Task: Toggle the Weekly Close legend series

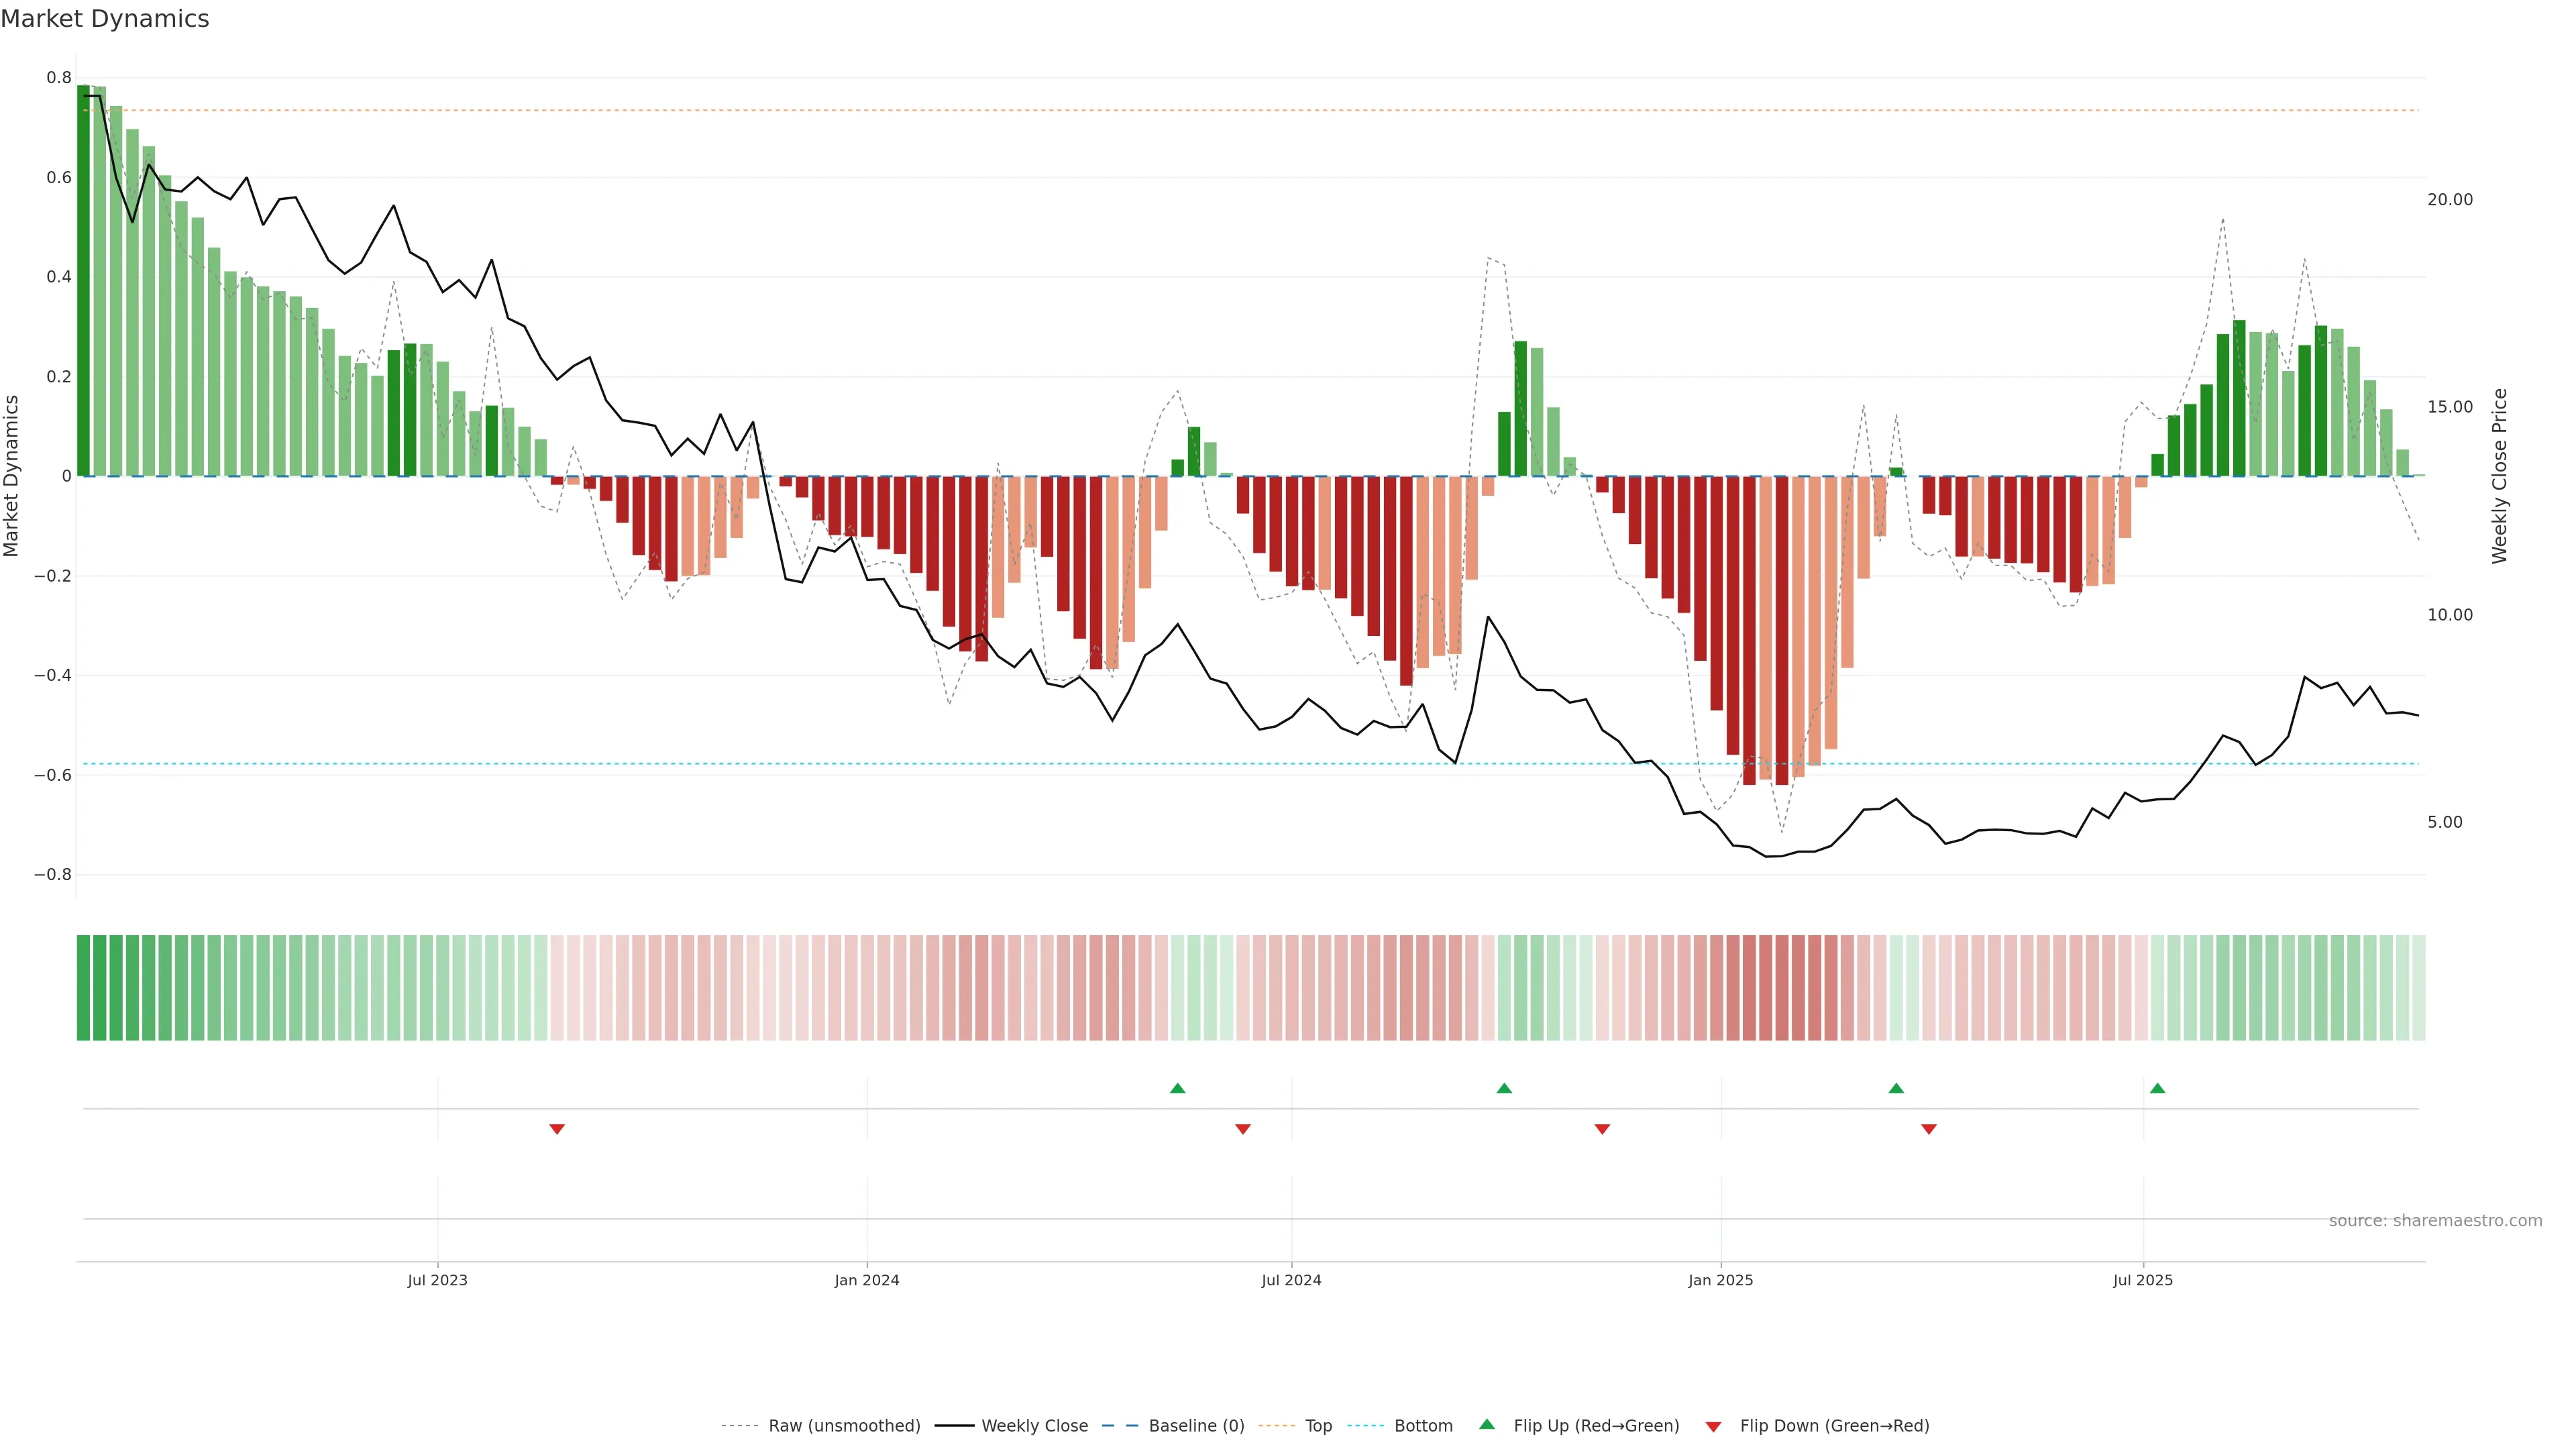Action: click(1034, 1426)
